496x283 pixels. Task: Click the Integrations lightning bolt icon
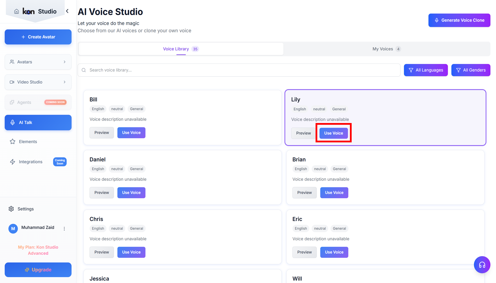pos(12,162)
